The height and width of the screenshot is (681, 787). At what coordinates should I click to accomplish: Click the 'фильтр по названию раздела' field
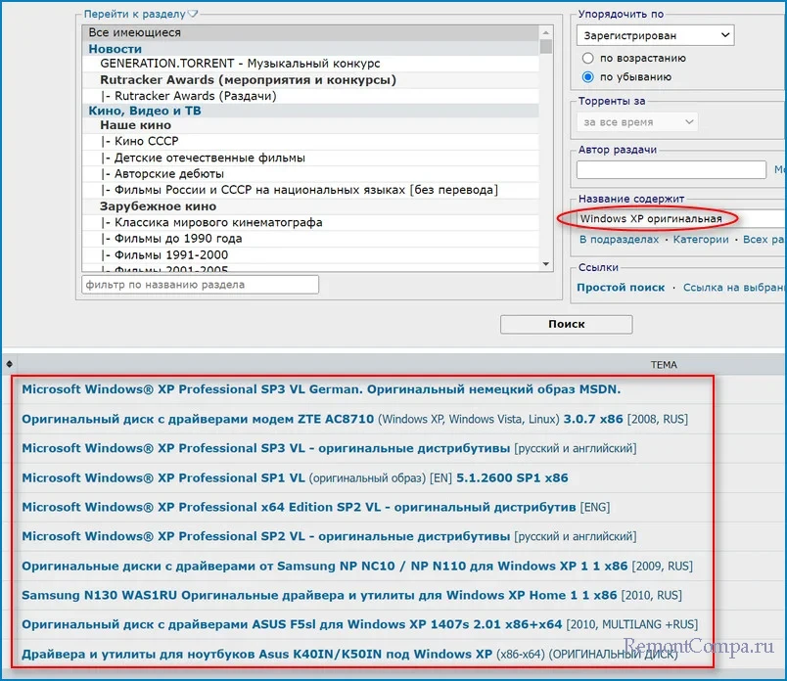click(x=201, y=285)
